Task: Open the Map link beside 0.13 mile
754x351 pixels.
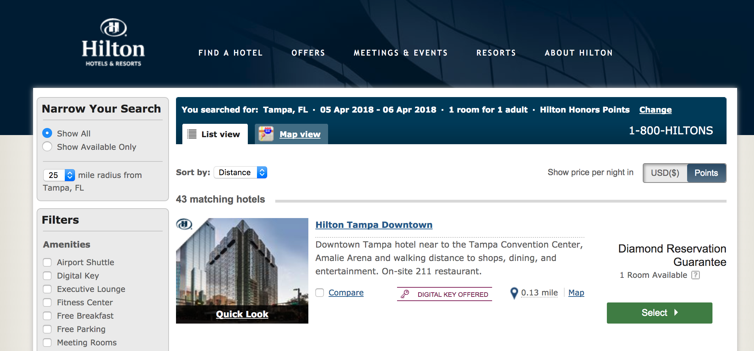Action: click(576, 293)
